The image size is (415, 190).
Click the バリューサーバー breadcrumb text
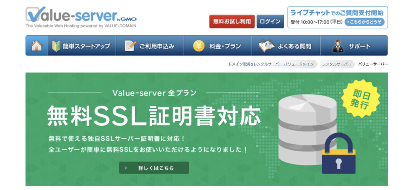coord(373,64)
